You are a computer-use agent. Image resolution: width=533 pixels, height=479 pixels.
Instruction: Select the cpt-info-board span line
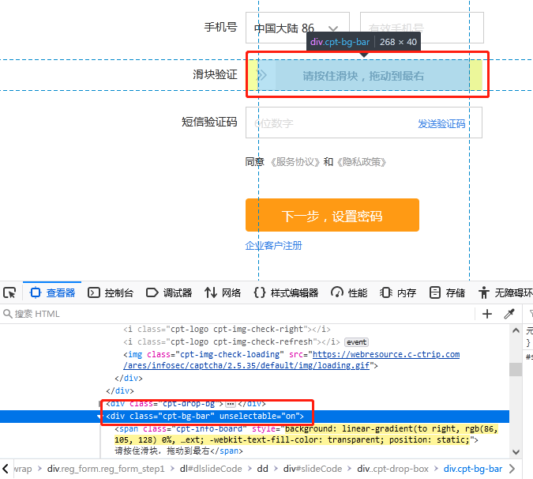[306, 440]
